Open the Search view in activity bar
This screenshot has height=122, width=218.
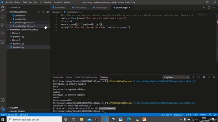(2, 17)
